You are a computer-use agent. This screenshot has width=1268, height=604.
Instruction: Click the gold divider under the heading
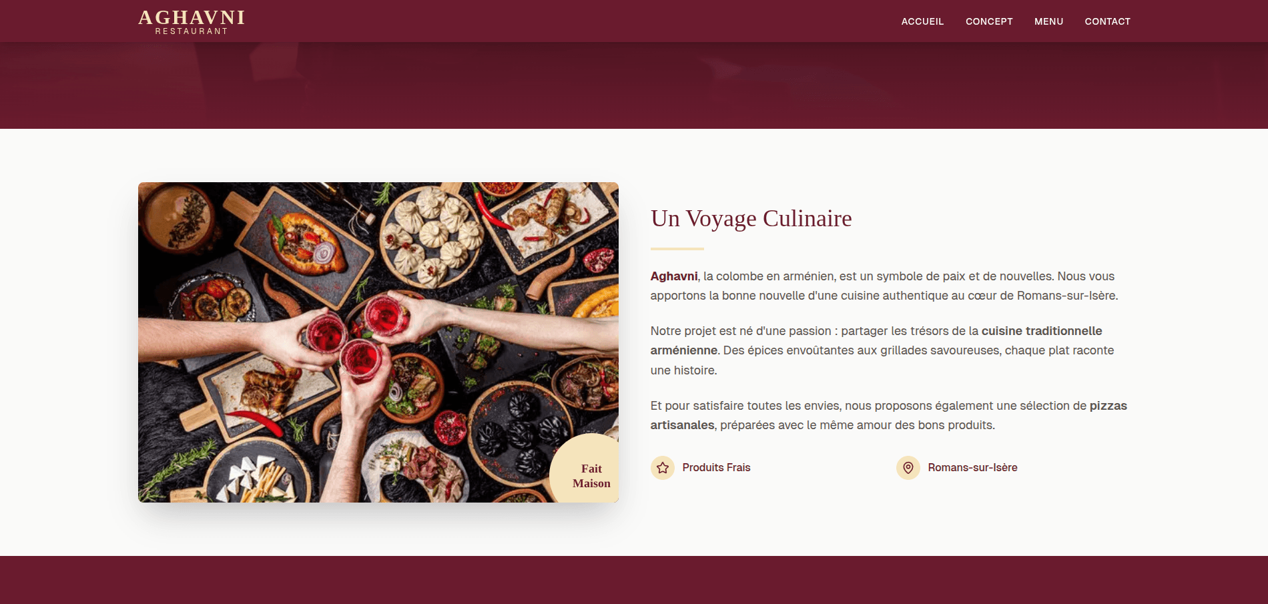pos(677,249)
